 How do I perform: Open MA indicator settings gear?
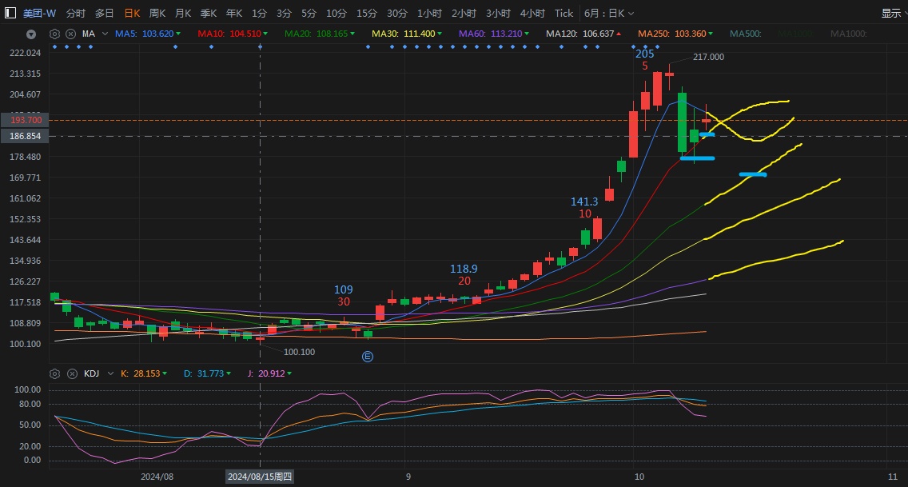tap(54, 34)
